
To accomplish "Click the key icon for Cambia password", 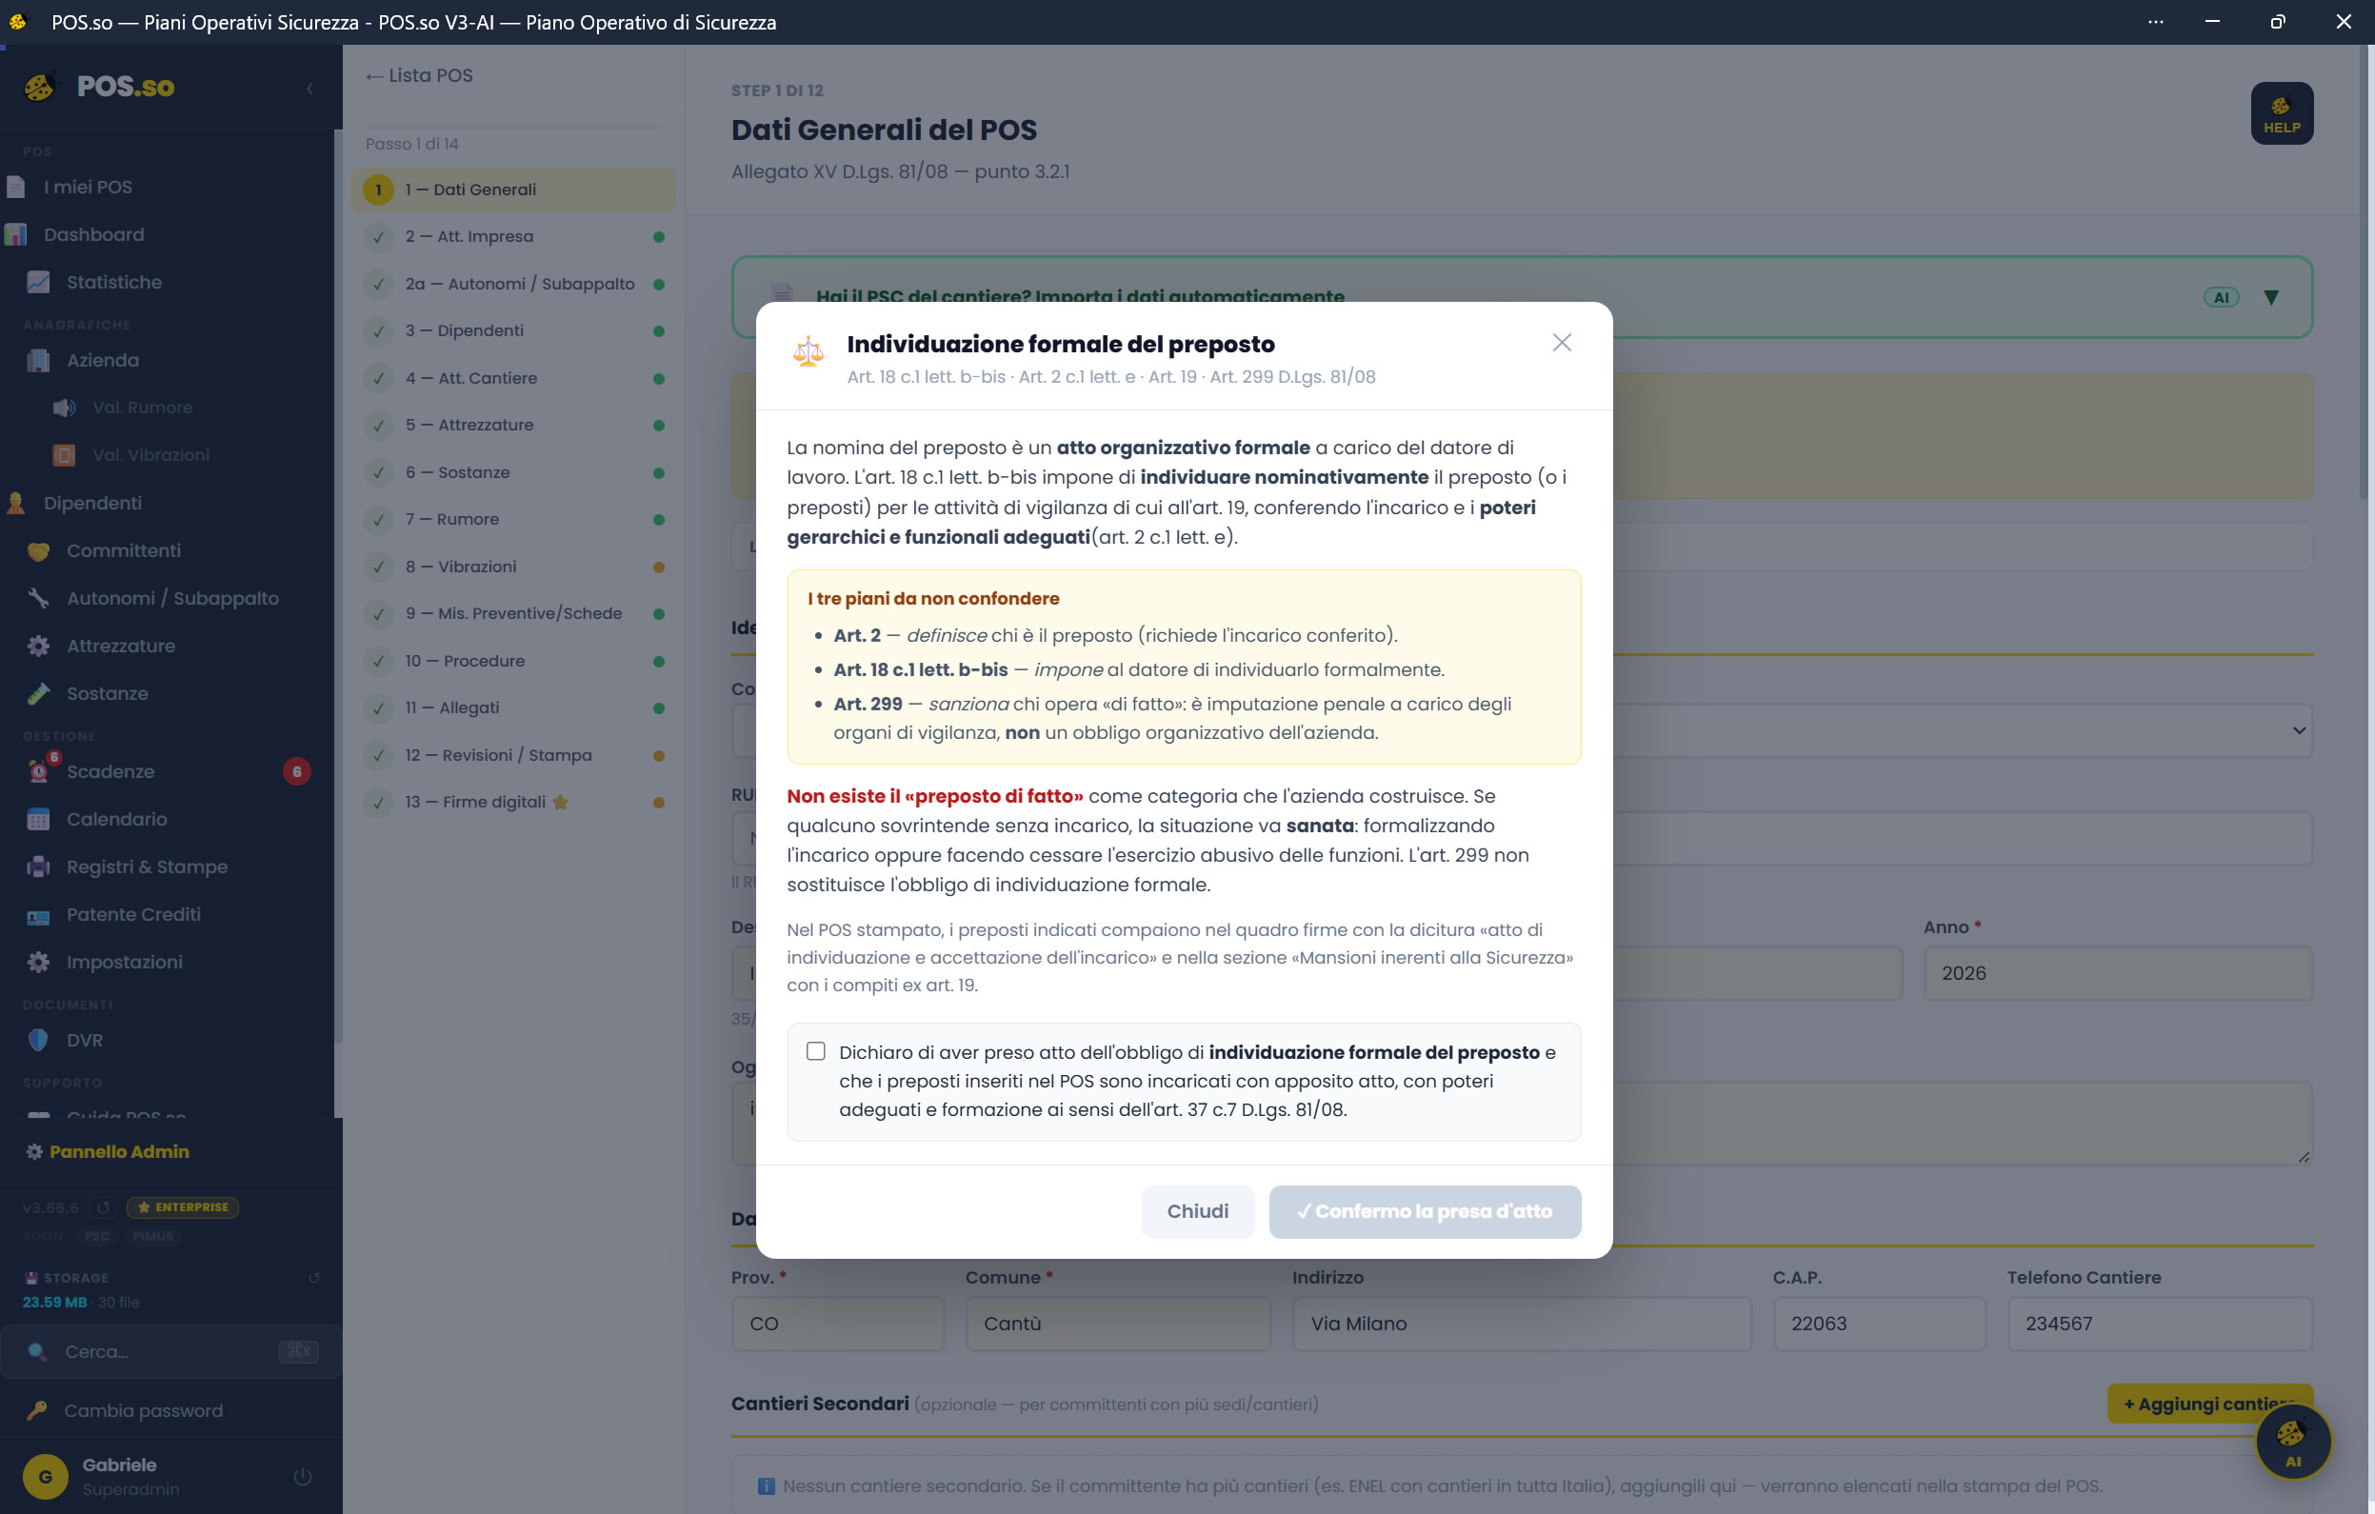I will pyautogui.click(x=37, y=1410).
